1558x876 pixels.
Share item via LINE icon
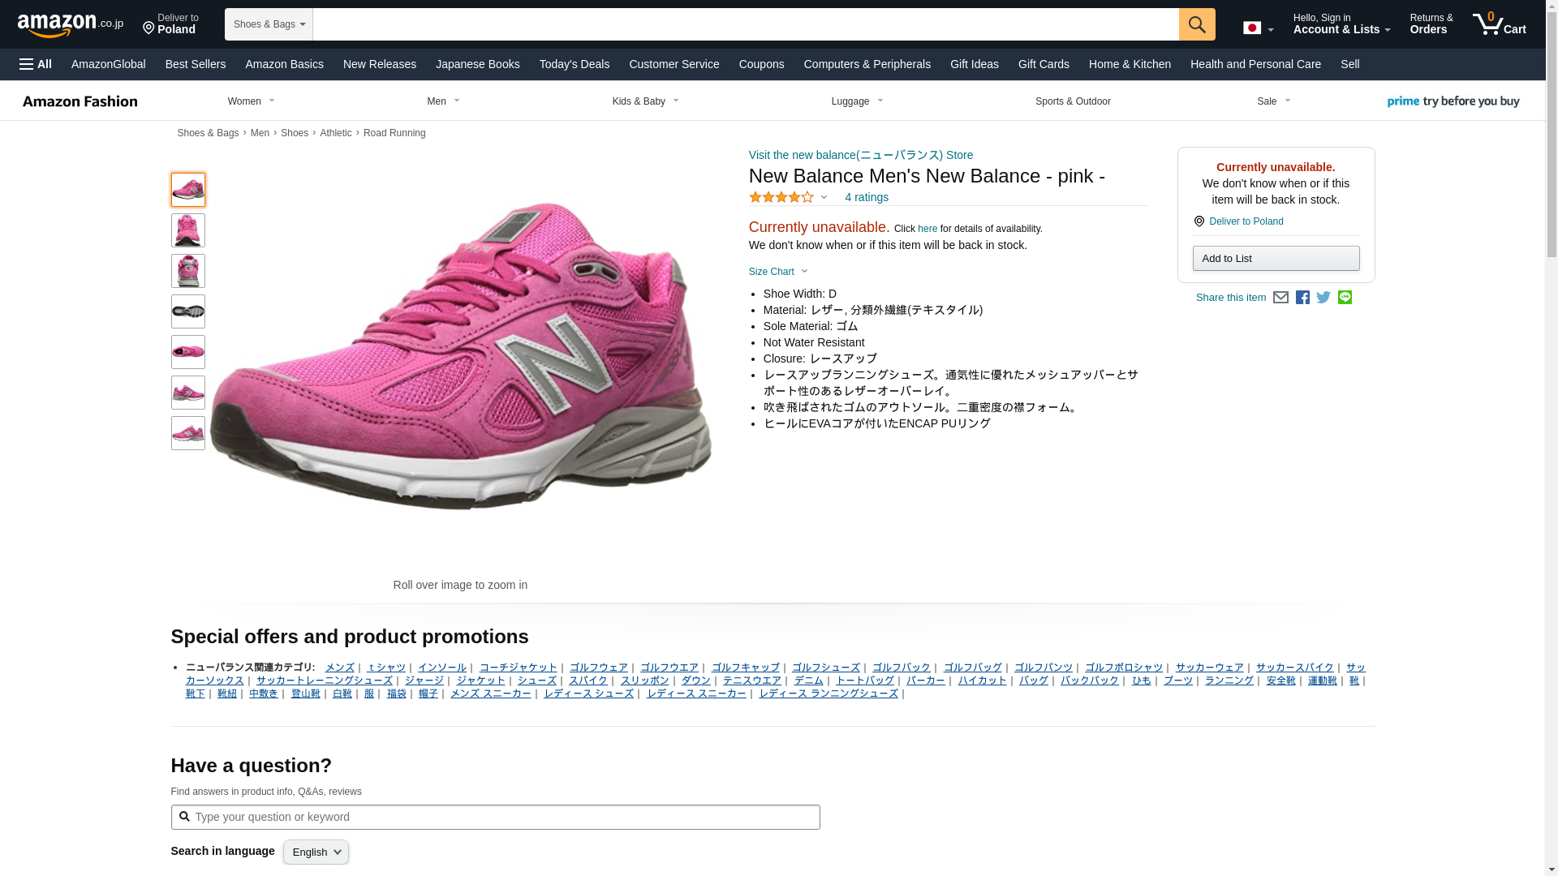tap(1345, 298)
